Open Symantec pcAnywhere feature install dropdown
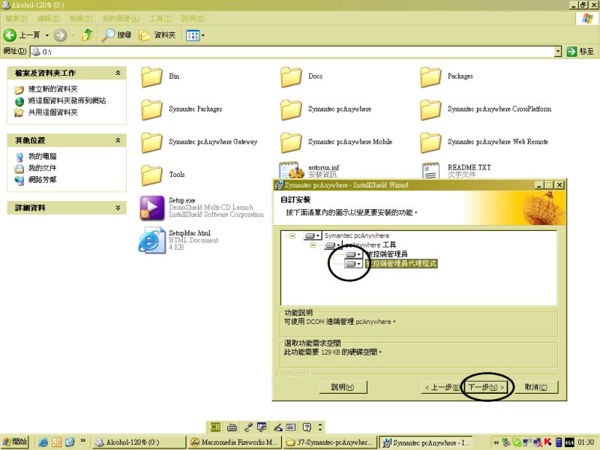 (x=313, y=235)
